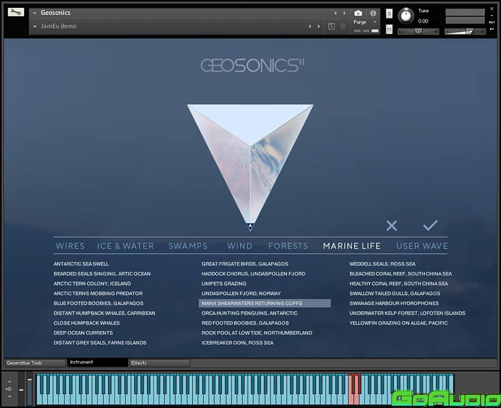The width and height of the screenshot is (501, 408).
Task: Pick ROCK POOL AT LOW TIDE, NORTHUMBERLAND
Action: 257,333
